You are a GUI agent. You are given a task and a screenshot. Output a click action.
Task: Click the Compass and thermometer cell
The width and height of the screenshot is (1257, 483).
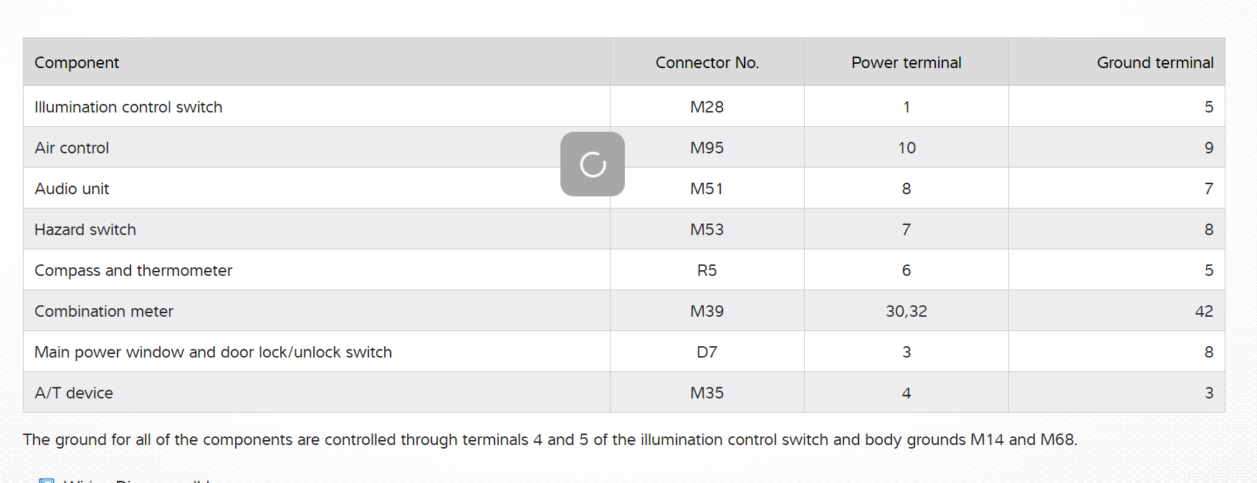133,270
